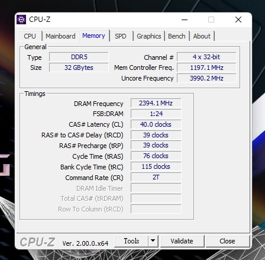Click the tRCD 39 clocks value
The height and width of the screenshot is (260, 265).
tap(156, 135)
